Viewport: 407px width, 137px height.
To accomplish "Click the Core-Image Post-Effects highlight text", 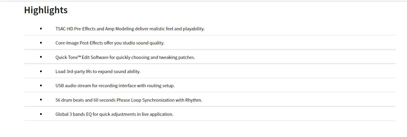I will (110, 43).
